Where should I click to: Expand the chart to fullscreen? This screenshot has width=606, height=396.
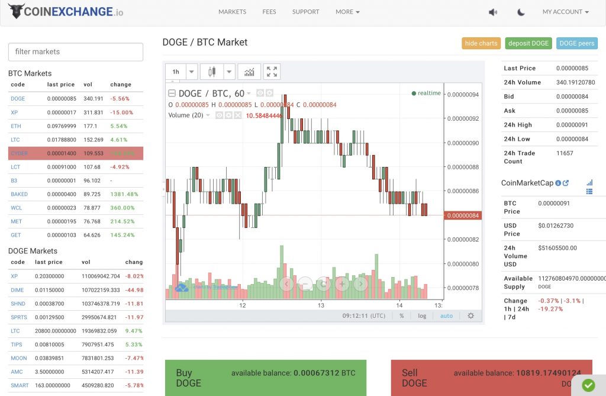pos(272,72)
